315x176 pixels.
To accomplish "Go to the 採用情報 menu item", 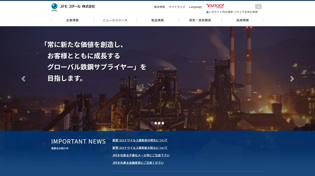I will click(x=243, y=20).
